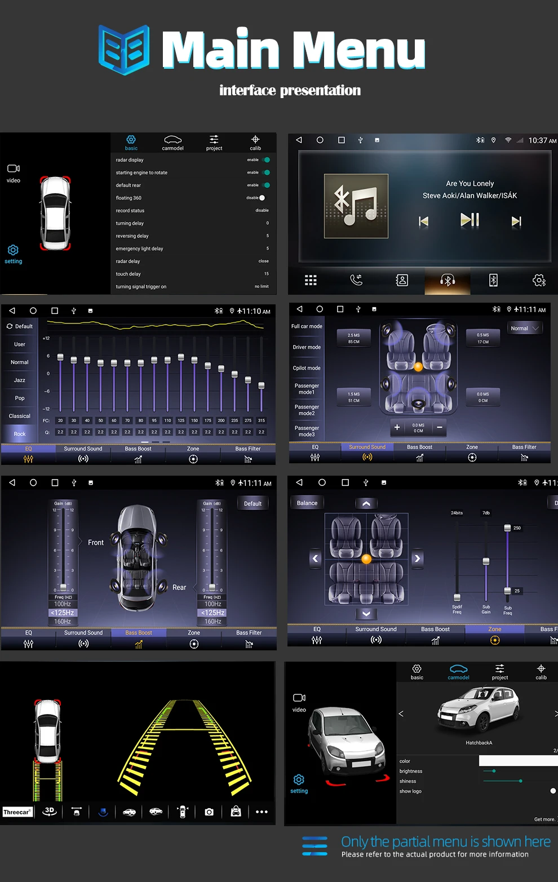The image size is (558, 882).
Task: Open Bass Filter tab on equalizer screen
Action: [248, 454]
